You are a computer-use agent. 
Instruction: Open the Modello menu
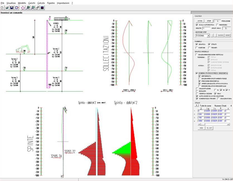[22, 3]
